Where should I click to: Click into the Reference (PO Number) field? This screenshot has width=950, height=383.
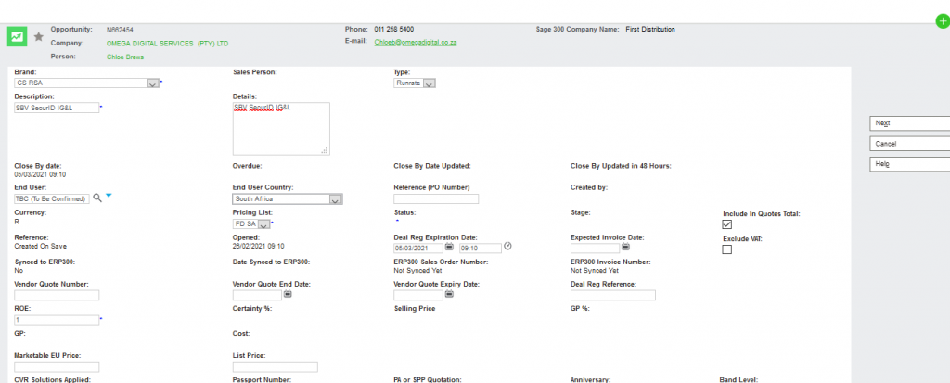436,198
